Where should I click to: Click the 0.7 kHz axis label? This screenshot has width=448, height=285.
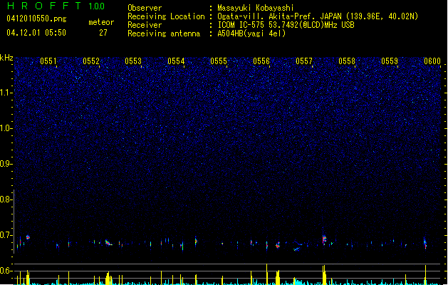6,235
